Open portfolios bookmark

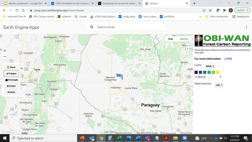(x=167, y=17)
